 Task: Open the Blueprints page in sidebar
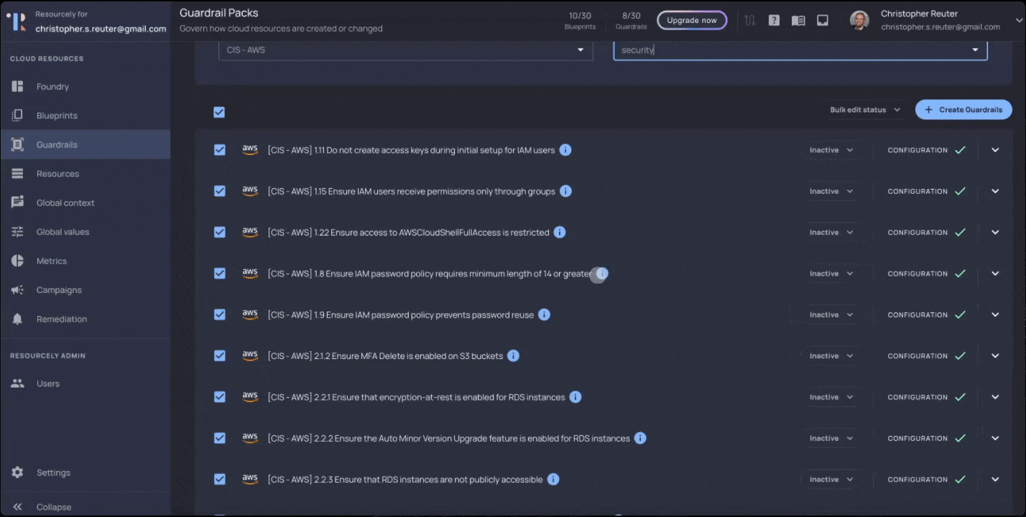[x=57, y=116]
